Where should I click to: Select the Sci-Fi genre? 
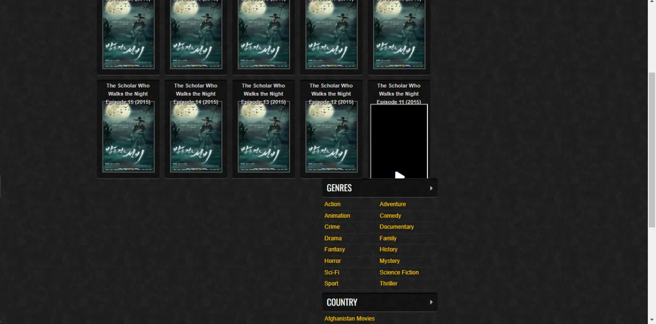tap(332, 272)
